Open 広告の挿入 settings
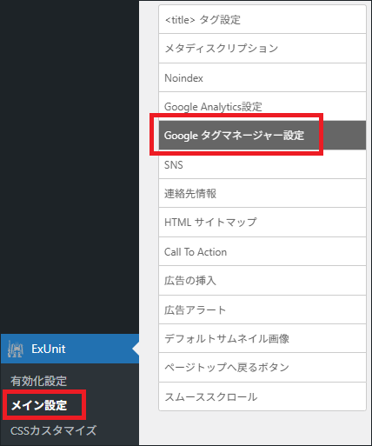 click(262, 281)
